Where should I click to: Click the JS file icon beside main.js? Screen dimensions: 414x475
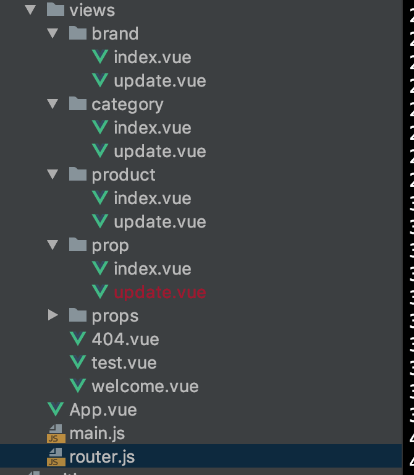click(x=56, y=433)
